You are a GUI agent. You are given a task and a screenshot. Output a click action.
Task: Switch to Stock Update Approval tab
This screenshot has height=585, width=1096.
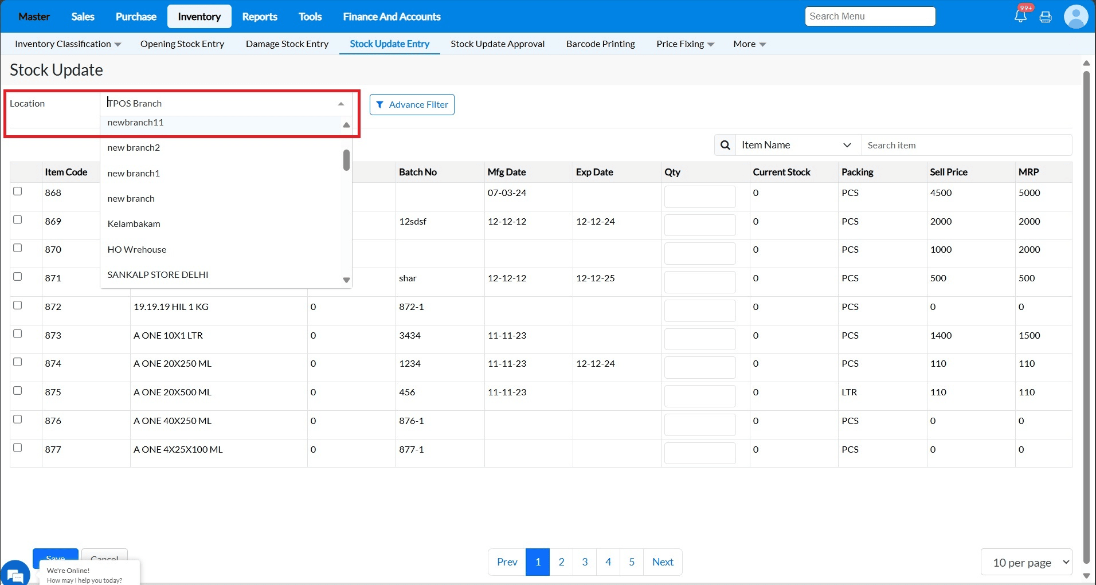[498, 44]
